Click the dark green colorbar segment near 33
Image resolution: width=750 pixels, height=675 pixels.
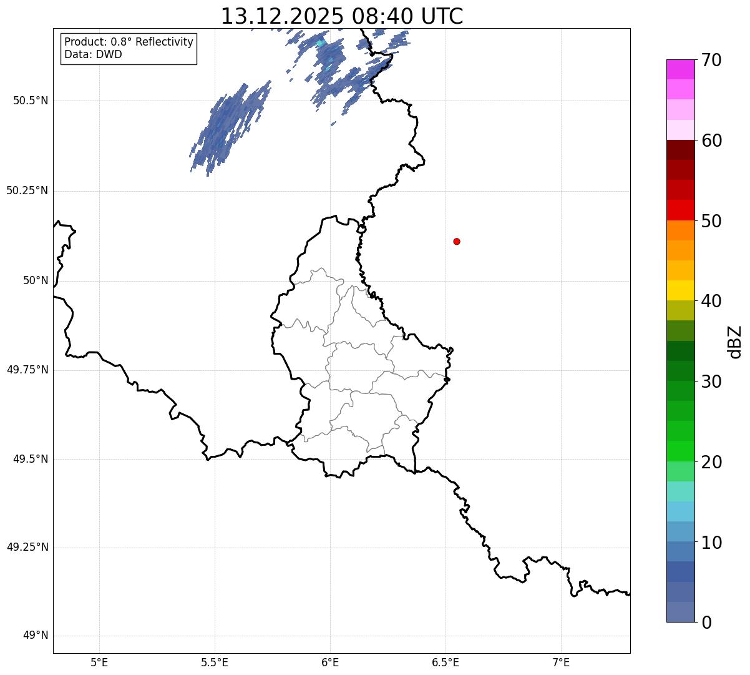pos(680,351)
